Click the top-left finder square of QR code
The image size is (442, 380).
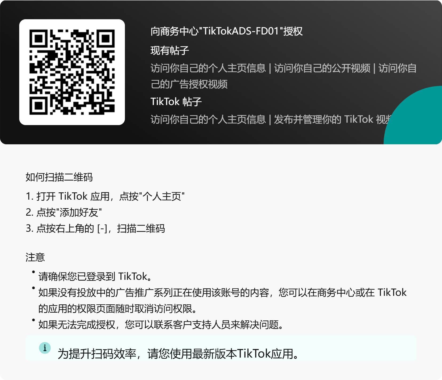pyautogui.click(x=39, y=39)
